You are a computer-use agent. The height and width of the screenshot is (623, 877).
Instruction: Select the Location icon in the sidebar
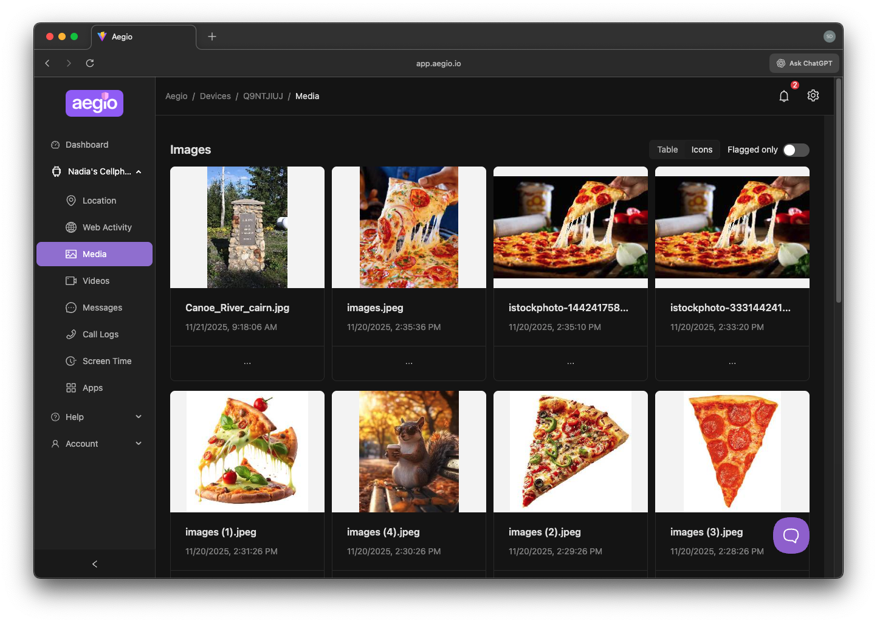(x=99, y=201)
